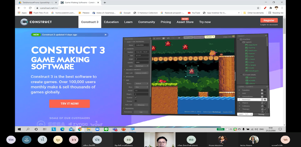The image size is (301, 147).
Task: Select participant tile Prisana Mutchima
Action: point(223,140)
